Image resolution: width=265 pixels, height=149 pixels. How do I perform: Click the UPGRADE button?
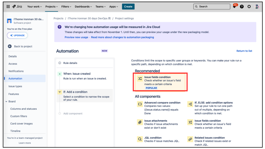click(x=17, y=35)
